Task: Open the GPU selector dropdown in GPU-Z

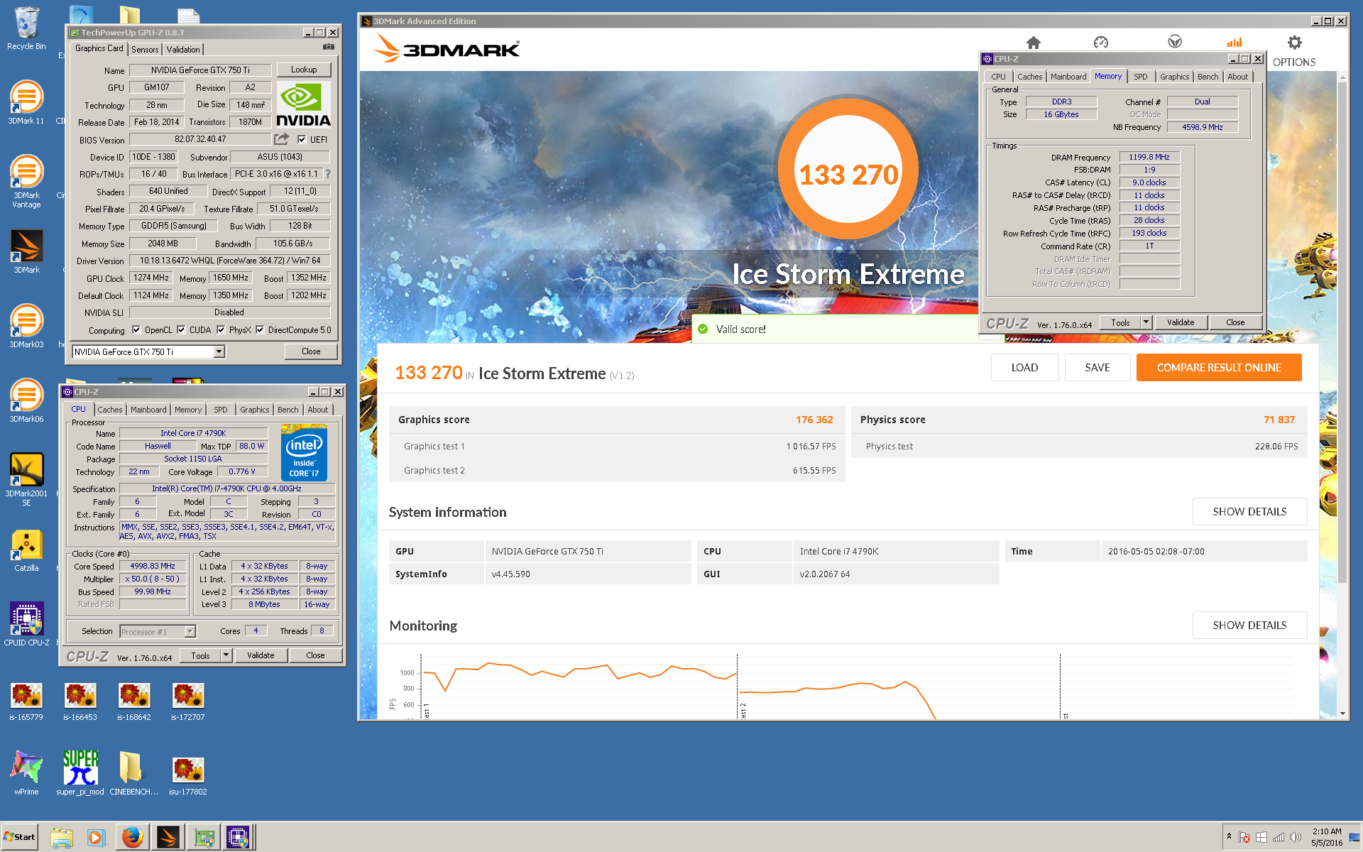Action: (x=219, y=351)
